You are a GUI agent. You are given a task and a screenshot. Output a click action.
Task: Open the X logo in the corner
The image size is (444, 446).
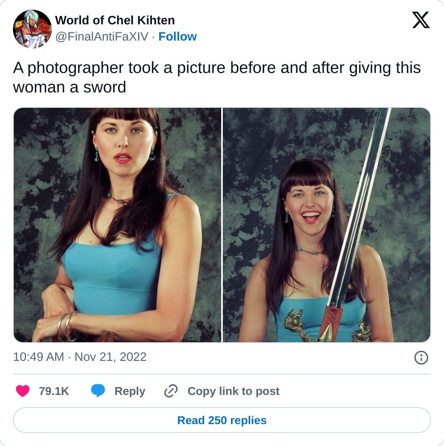(x=421, y=20)
